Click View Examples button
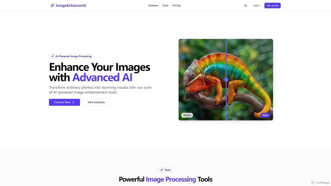This screenshot has width=331, height=186. pos(96,102)
